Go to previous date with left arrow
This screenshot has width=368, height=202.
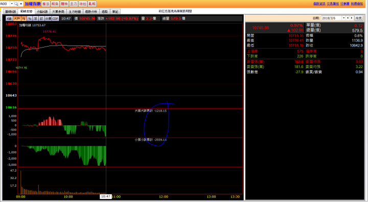(348, 18)
